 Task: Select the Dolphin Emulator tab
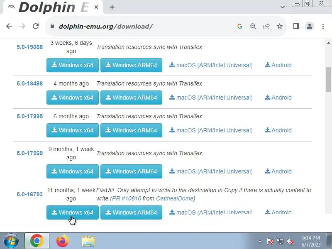53,7
